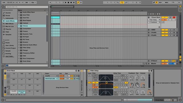Select the Audio Effects category
Screen dimensions: 183x103
10,21
